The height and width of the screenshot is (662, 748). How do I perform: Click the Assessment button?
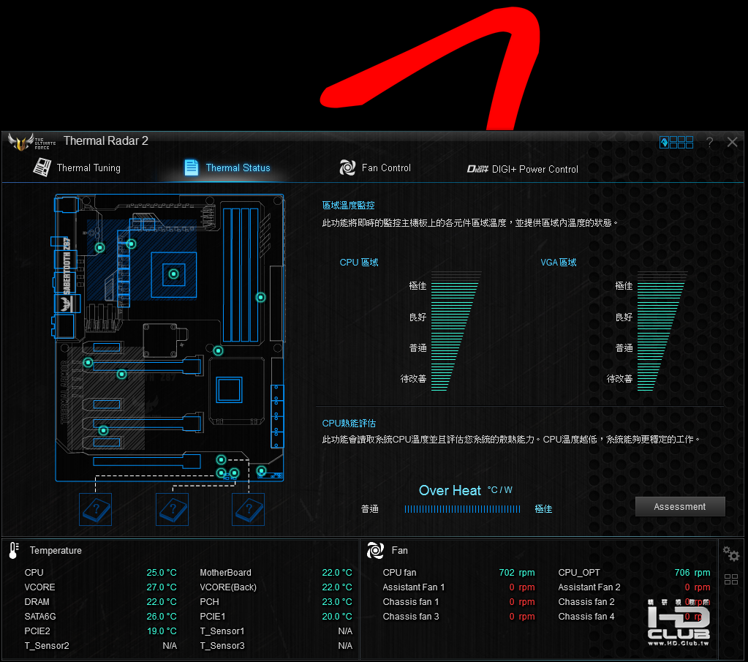(680, 506)
